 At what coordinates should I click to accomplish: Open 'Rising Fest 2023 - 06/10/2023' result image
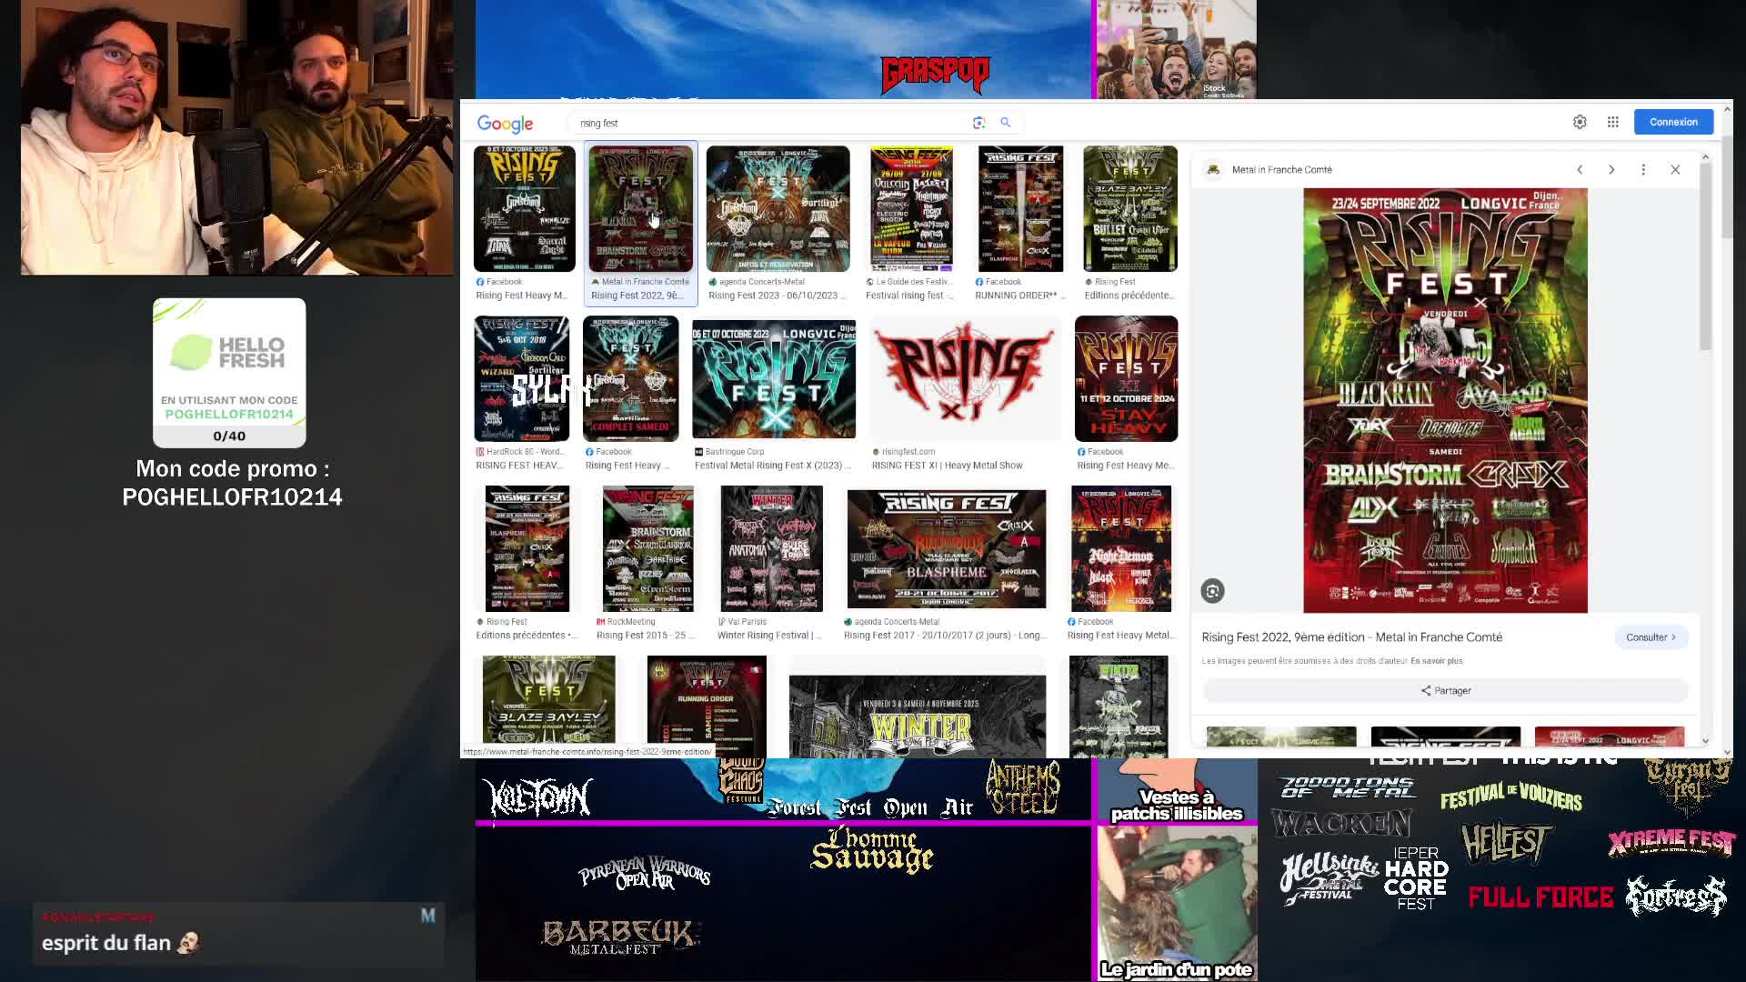tap(778, 208)
